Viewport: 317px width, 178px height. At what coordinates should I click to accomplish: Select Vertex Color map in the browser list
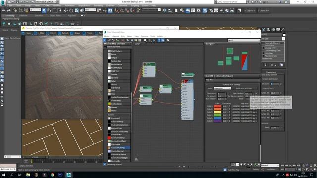click(119, 104)
